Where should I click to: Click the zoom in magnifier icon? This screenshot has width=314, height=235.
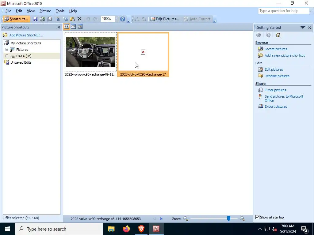coord(242,219)
